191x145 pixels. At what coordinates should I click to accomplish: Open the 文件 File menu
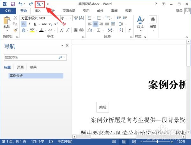click(8, 11)
